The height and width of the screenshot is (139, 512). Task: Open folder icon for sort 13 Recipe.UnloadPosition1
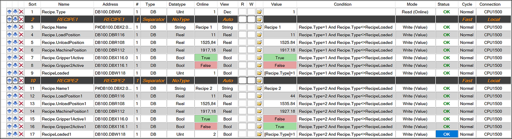coord(259,104)
